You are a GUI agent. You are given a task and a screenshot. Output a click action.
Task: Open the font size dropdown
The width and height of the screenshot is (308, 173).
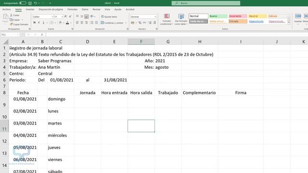[62, 17]
